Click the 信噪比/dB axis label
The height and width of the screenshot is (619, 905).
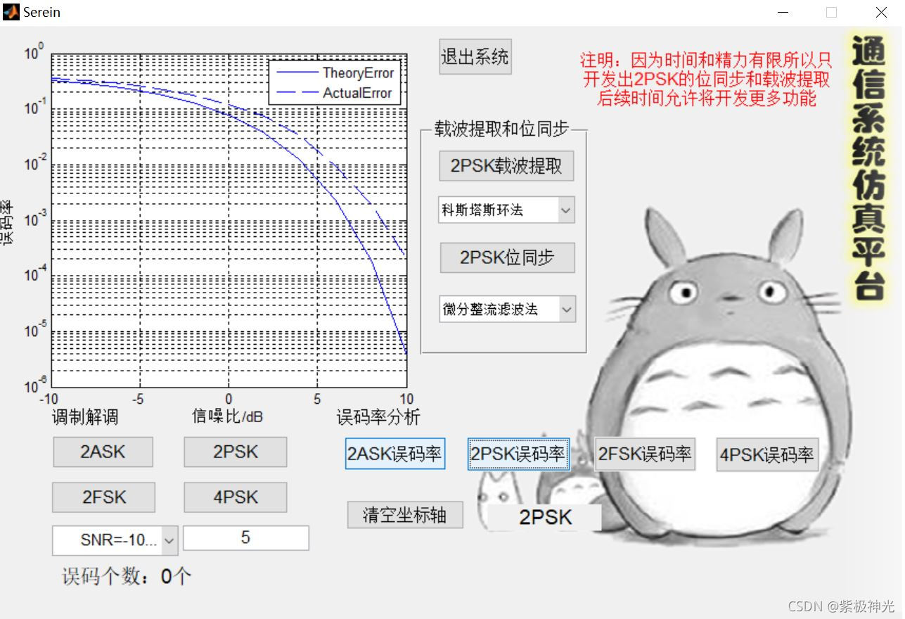click(x=227, y=416)
